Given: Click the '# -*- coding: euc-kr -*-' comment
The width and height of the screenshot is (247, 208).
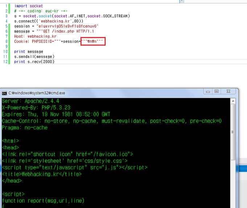Looking at the screenshot, I should coord(41,11).
